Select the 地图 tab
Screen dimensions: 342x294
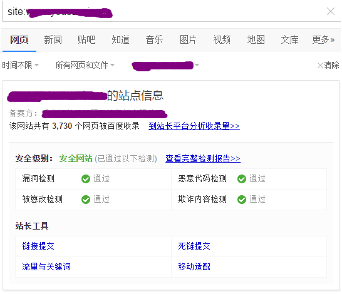256,39
